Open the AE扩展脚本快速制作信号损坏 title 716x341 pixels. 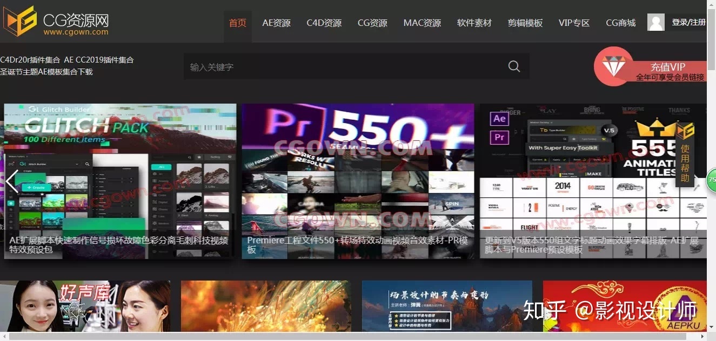pyautogui.click(x=119, y=245)
